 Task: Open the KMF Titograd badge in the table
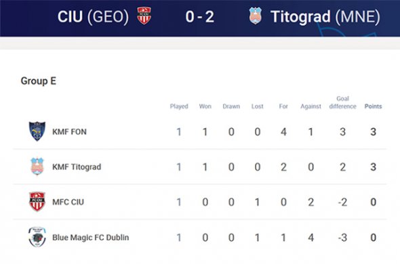tap(37, 167)
